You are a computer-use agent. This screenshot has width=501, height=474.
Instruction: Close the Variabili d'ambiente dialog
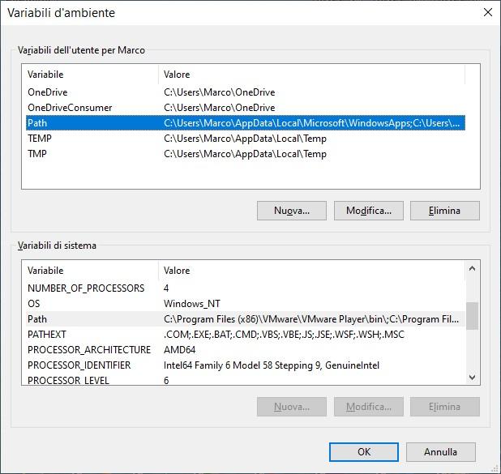coord(487,13)
